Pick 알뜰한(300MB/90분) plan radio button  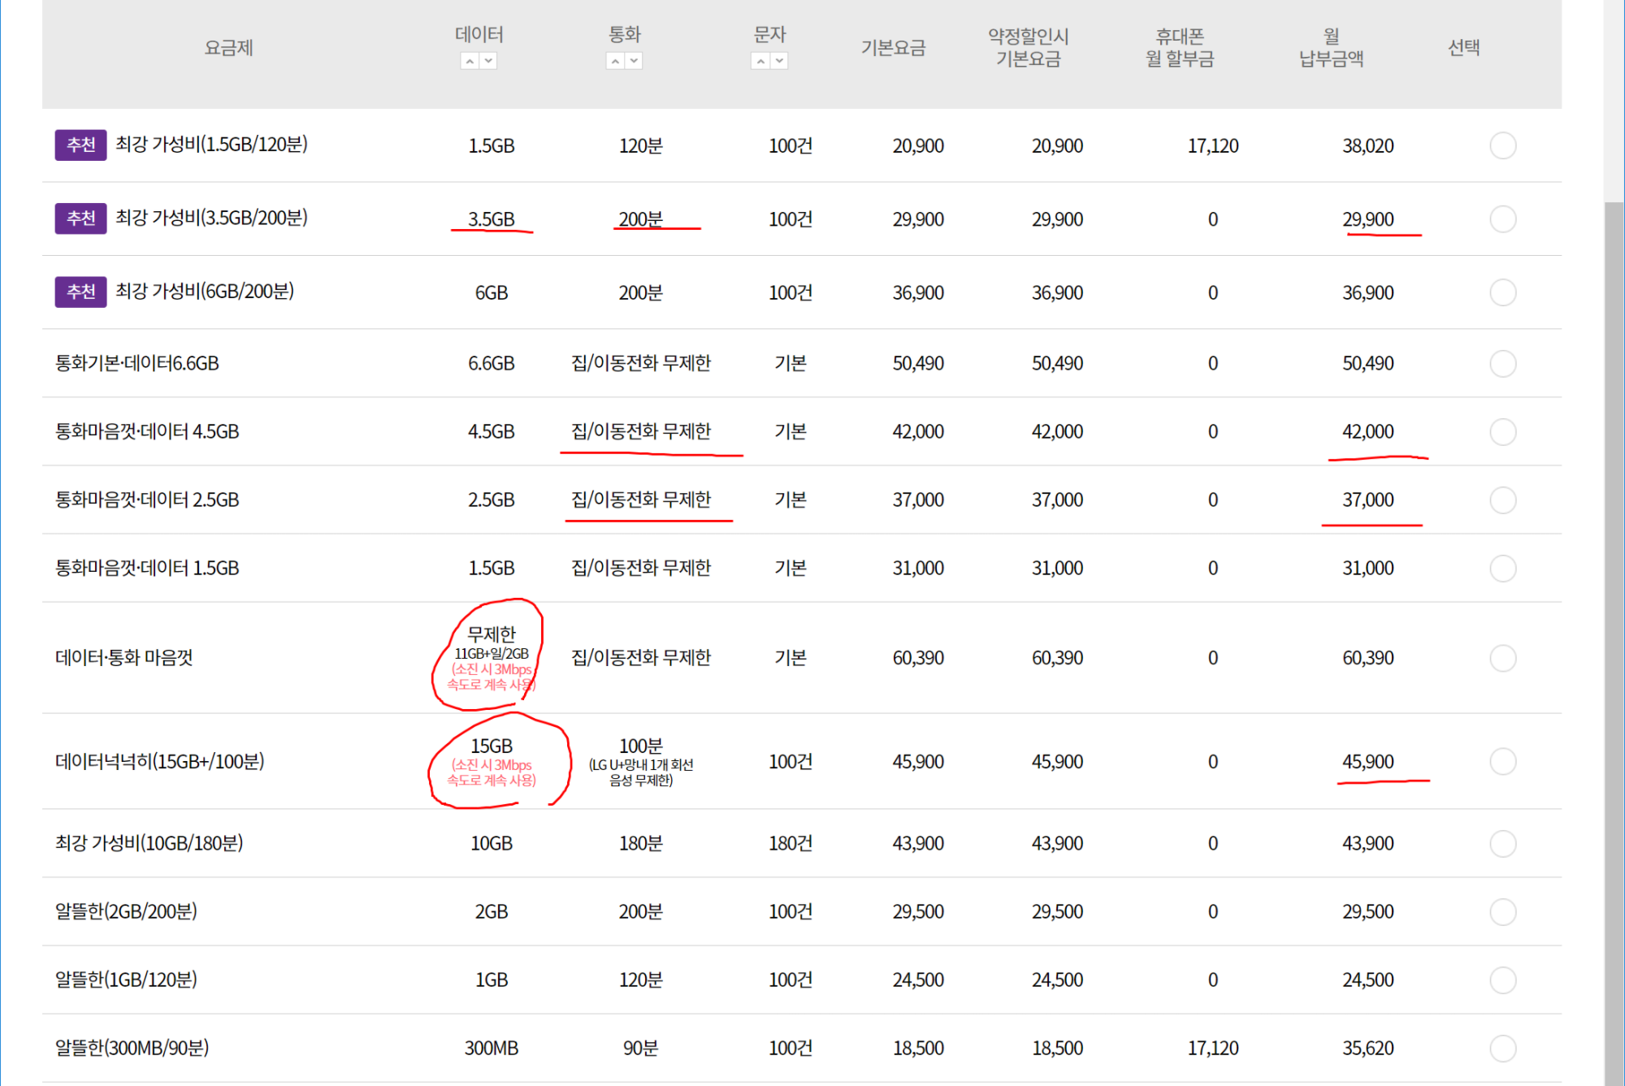1502,1048
